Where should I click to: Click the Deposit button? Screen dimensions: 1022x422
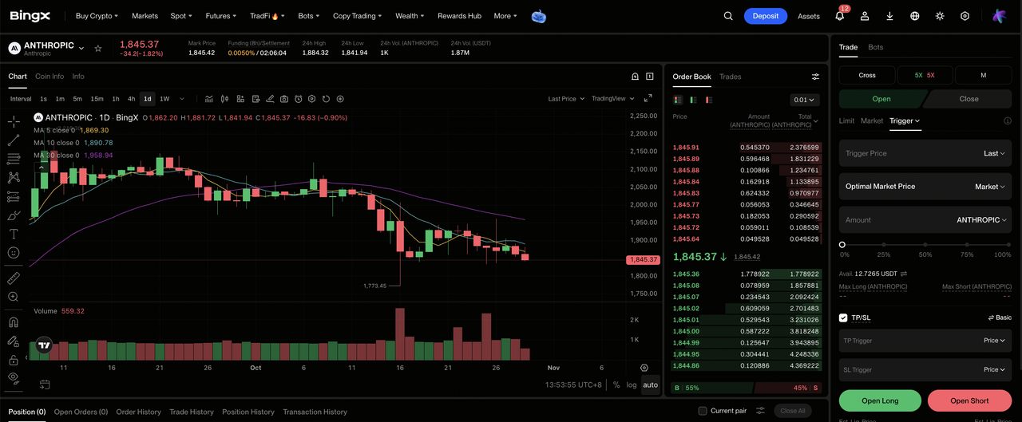(765, 16)
